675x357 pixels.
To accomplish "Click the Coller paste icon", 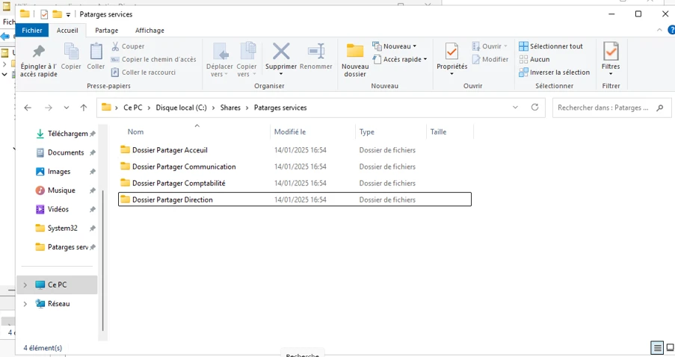I will click(x=96, y=56).
